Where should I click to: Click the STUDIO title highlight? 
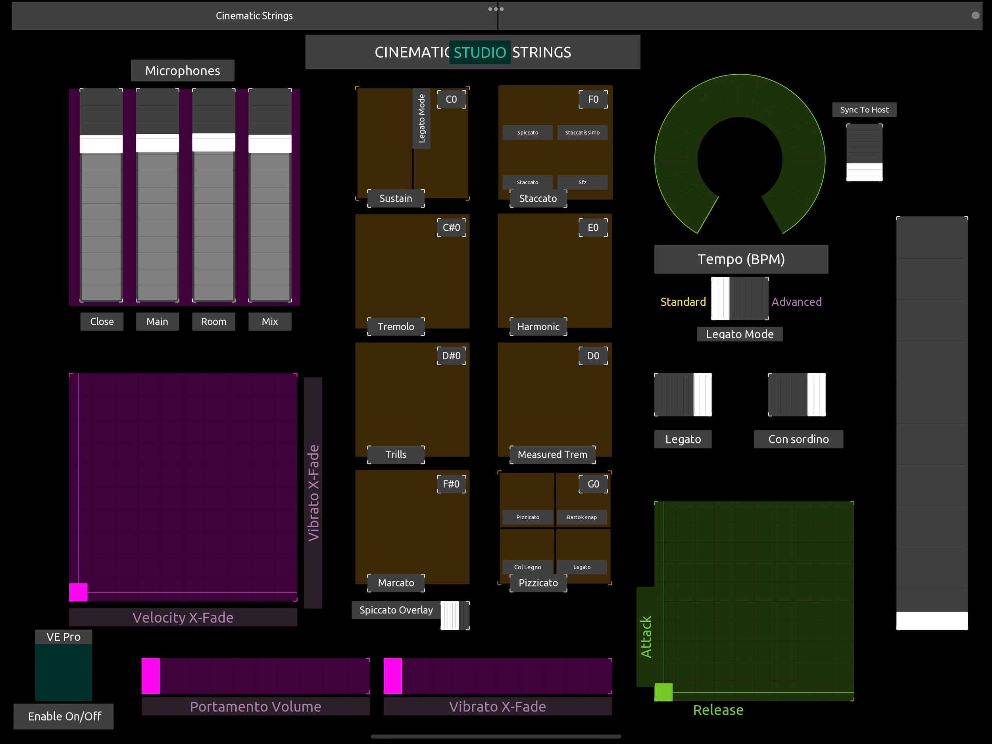(480, 52)
